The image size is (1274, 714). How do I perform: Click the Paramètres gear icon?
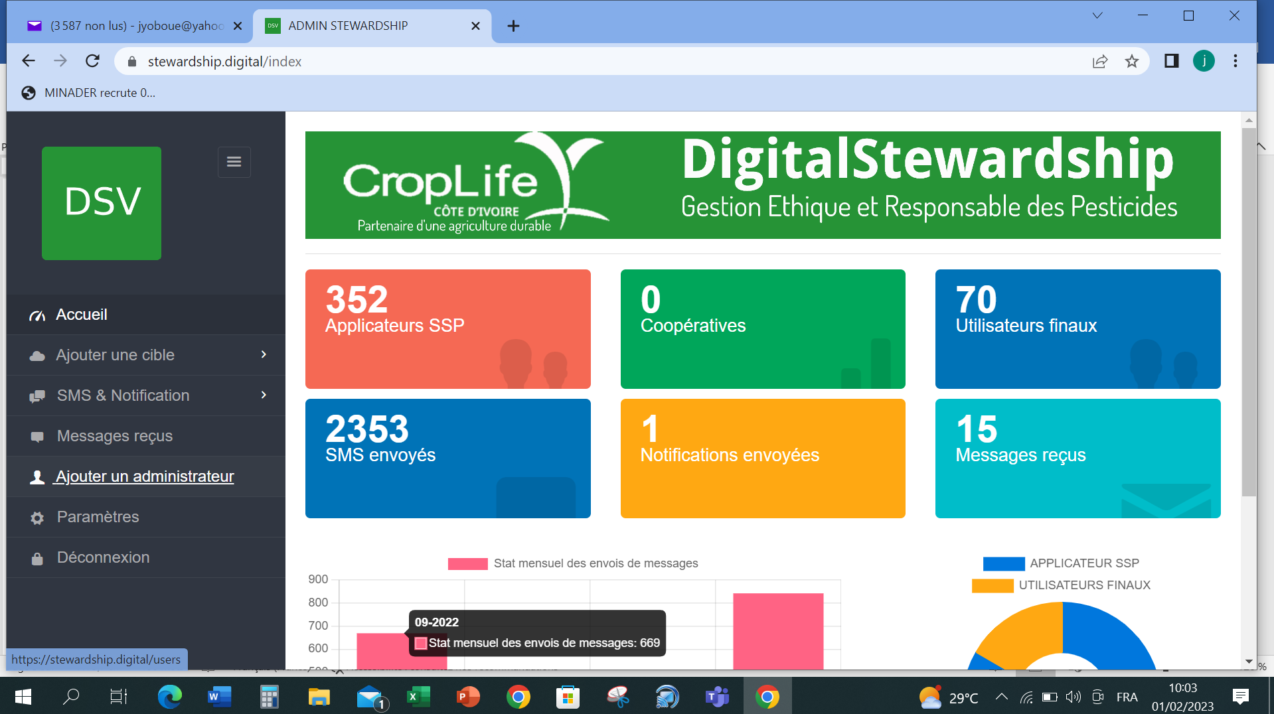(x=37, y=518)
